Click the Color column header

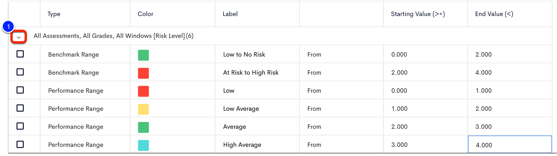point(145,14)
